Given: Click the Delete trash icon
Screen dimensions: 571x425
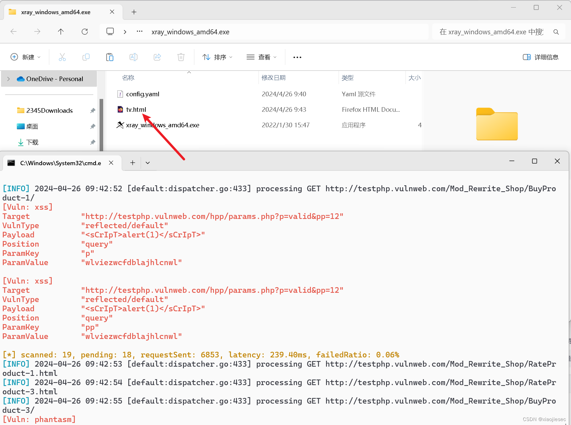Looking at the screenshot, I should (181, 57).
